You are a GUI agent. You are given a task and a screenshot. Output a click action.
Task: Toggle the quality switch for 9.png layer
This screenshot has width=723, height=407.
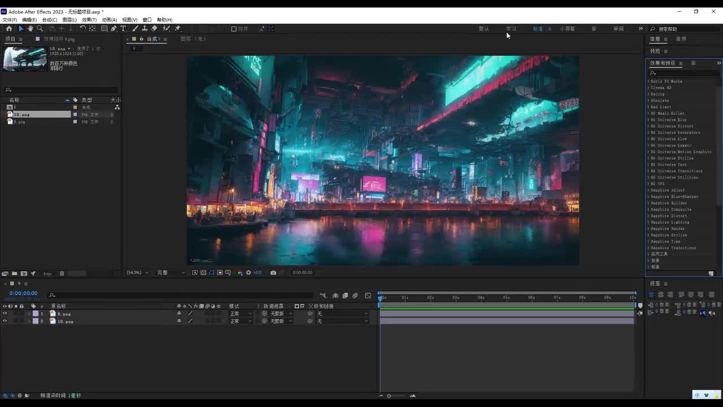[x=190, y=314]
